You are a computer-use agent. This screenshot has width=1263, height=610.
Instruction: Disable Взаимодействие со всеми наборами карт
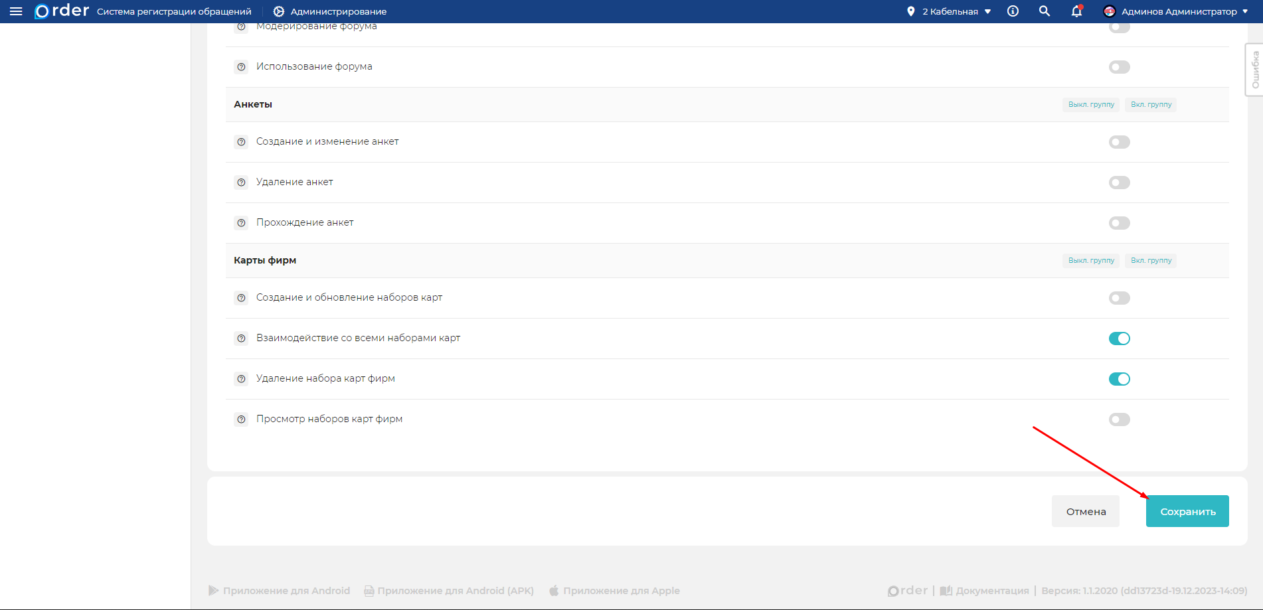[x=1119, y=339]
